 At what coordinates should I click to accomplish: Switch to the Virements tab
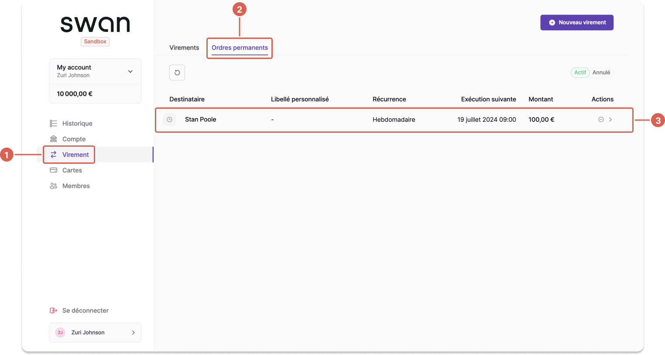(184, 48)
